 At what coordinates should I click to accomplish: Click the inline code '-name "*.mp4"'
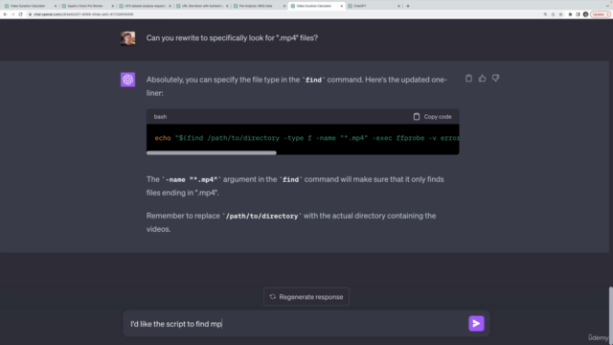coord(192,179)
